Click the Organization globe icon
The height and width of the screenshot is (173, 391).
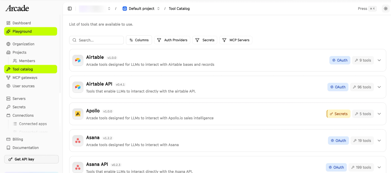click(8, 44)
